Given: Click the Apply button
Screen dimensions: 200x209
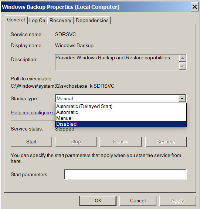Looking at the screenshot, I should coord(178,201).
